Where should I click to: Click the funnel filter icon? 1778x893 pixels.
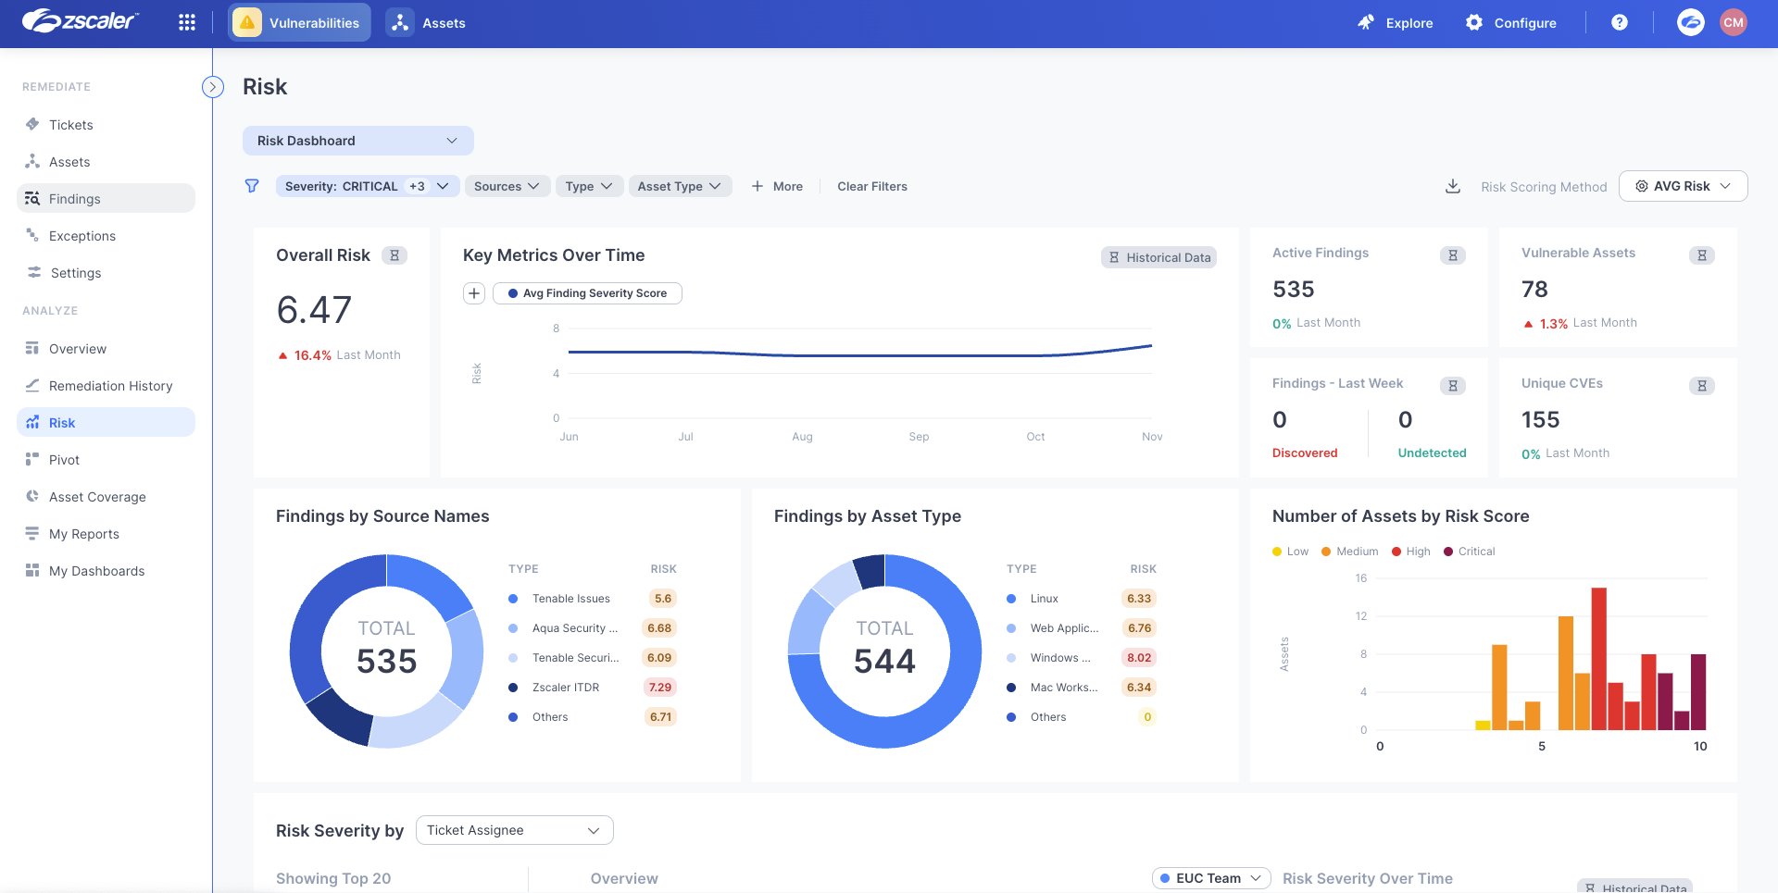[x=252, y=186]
